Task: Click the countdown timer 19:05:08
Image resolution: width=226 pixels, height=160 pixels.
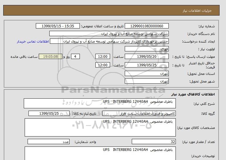Action: tap(50, 56)
